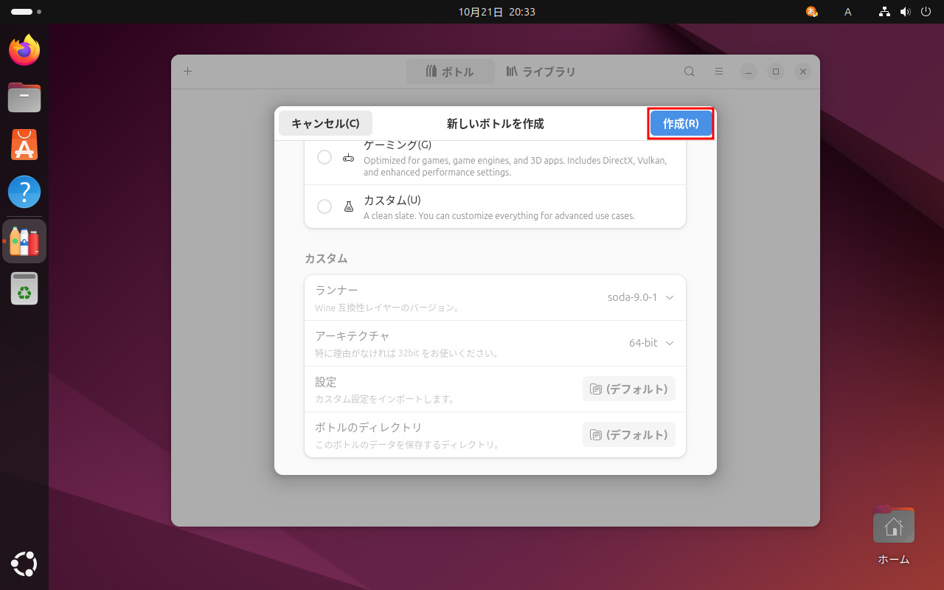Open the Files app from the dock
Image resolution: width=944 pixels, height=590 pixels.
click(24, 97)
